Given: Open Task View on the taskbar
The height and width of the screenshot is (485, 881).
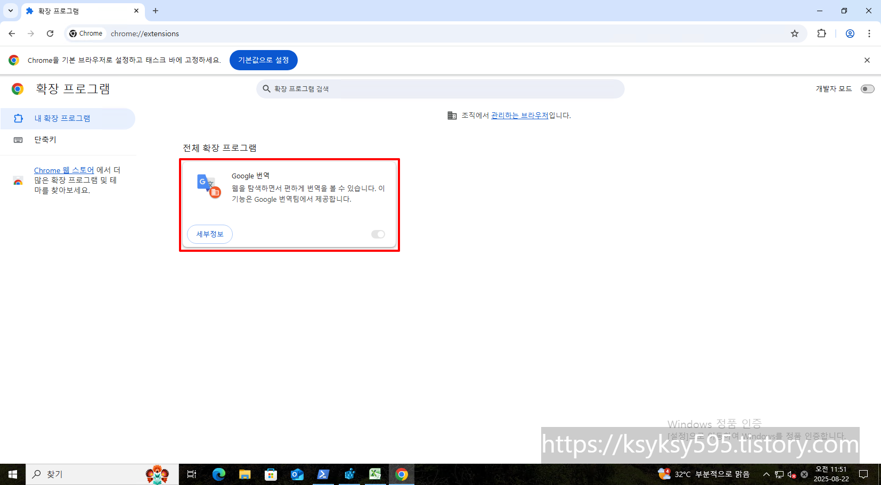Looking at the screenshot, I should (x=192, y=474).
